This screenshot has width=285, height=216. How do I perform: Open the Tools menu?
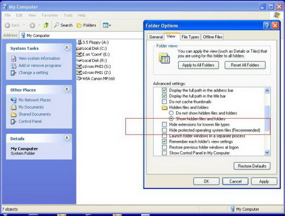68,15
